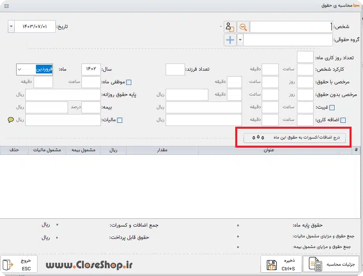Check the مالیات checkbox

click(120, 120)
